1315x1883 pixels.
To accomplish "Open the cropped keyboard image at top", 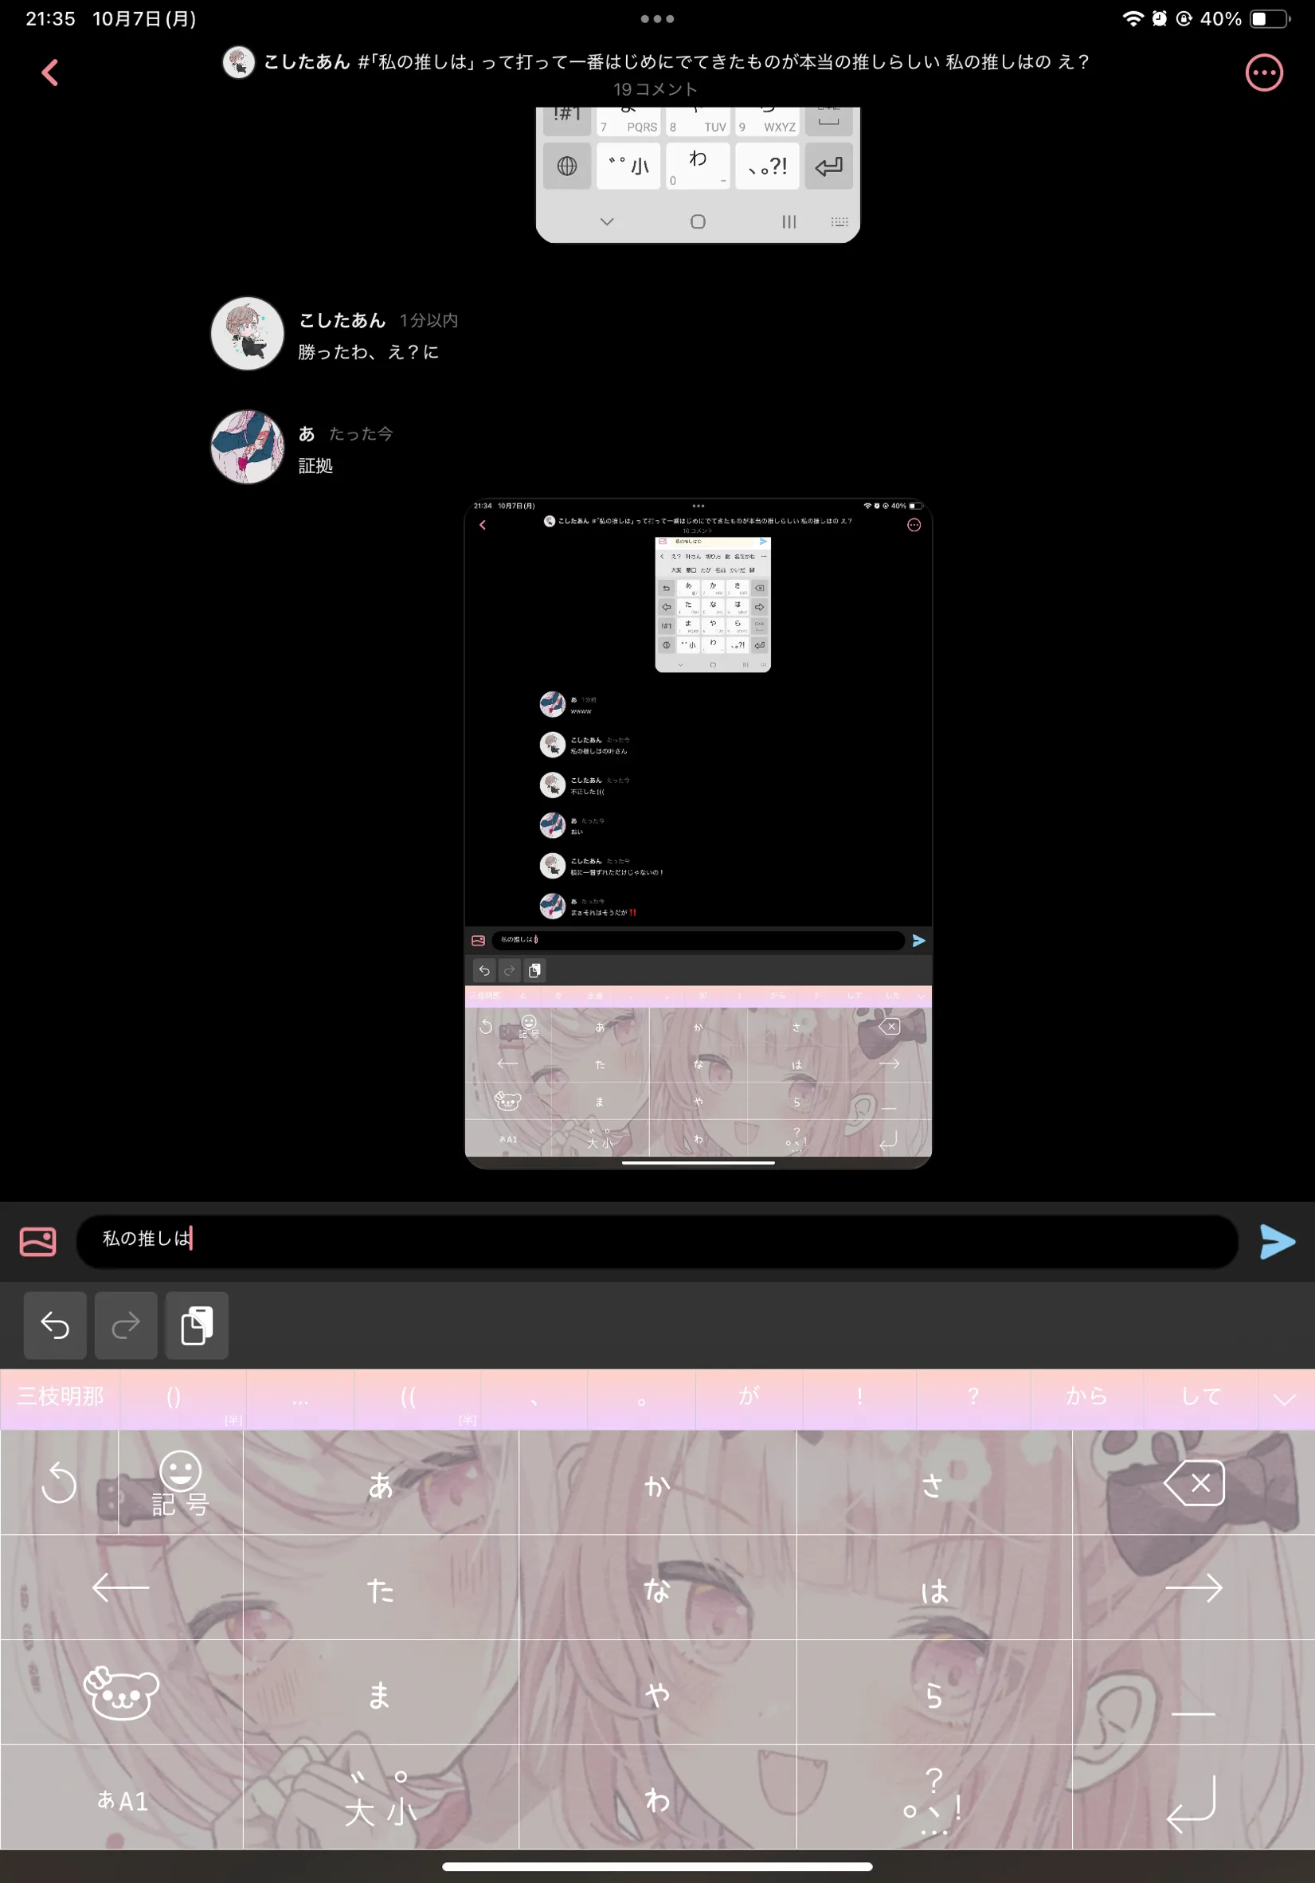I will pos(698,174).
